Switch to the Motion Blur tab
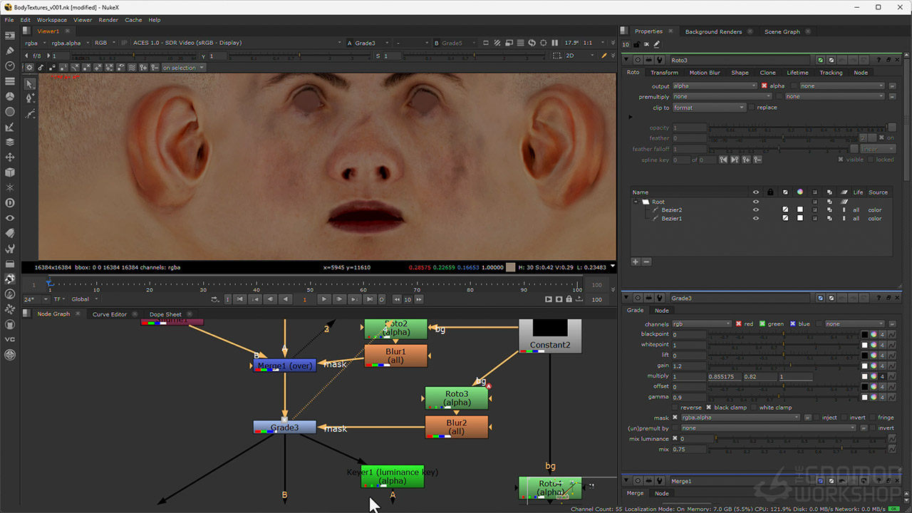The height and width of the screenshot is (513, 912). click(x=704, y=73)
